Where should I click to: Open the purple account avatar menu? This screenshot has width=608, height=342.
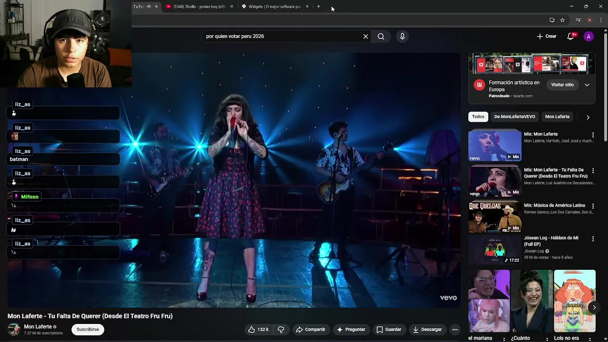click(589, 36)
